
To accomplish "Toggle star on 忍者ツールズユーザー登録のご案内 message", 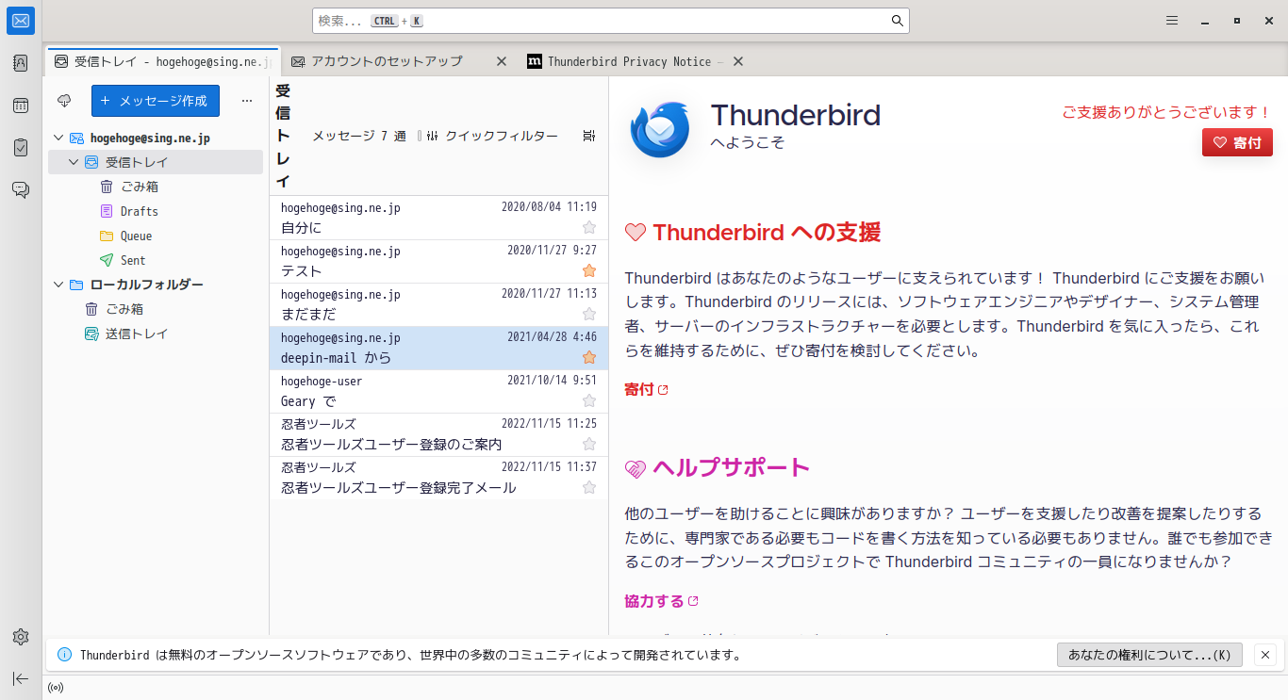I will point(589,444).
